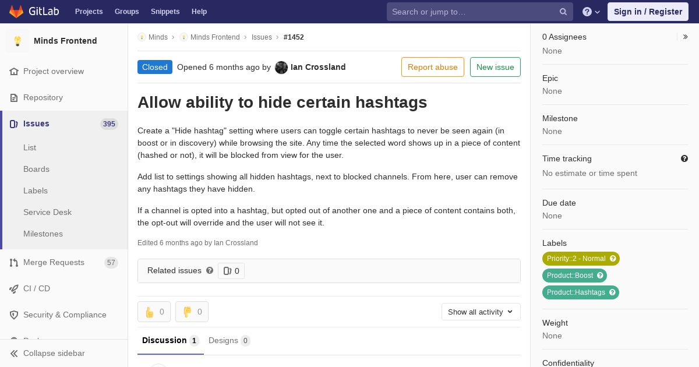Open the Show all activity dropdown
The image size is (699, 367).
481,312
